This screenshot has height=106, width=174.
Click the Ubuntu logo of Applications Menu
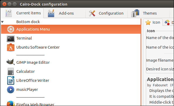11,29
